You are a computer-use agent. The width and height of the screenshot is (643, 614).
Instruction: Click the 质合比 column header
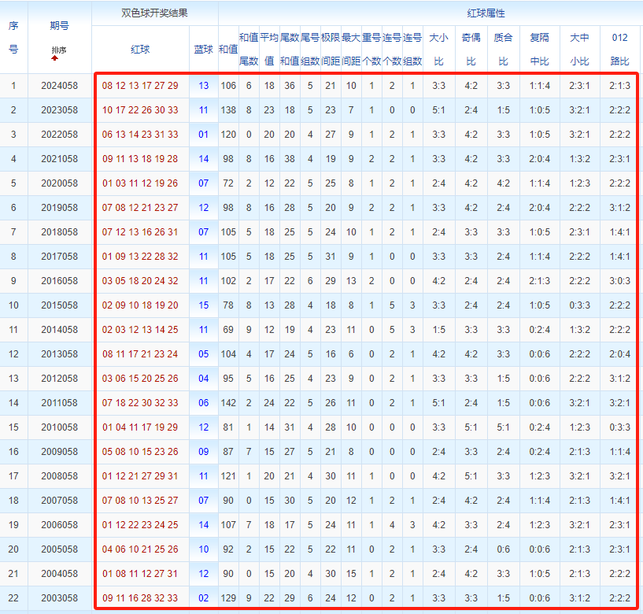503,49
